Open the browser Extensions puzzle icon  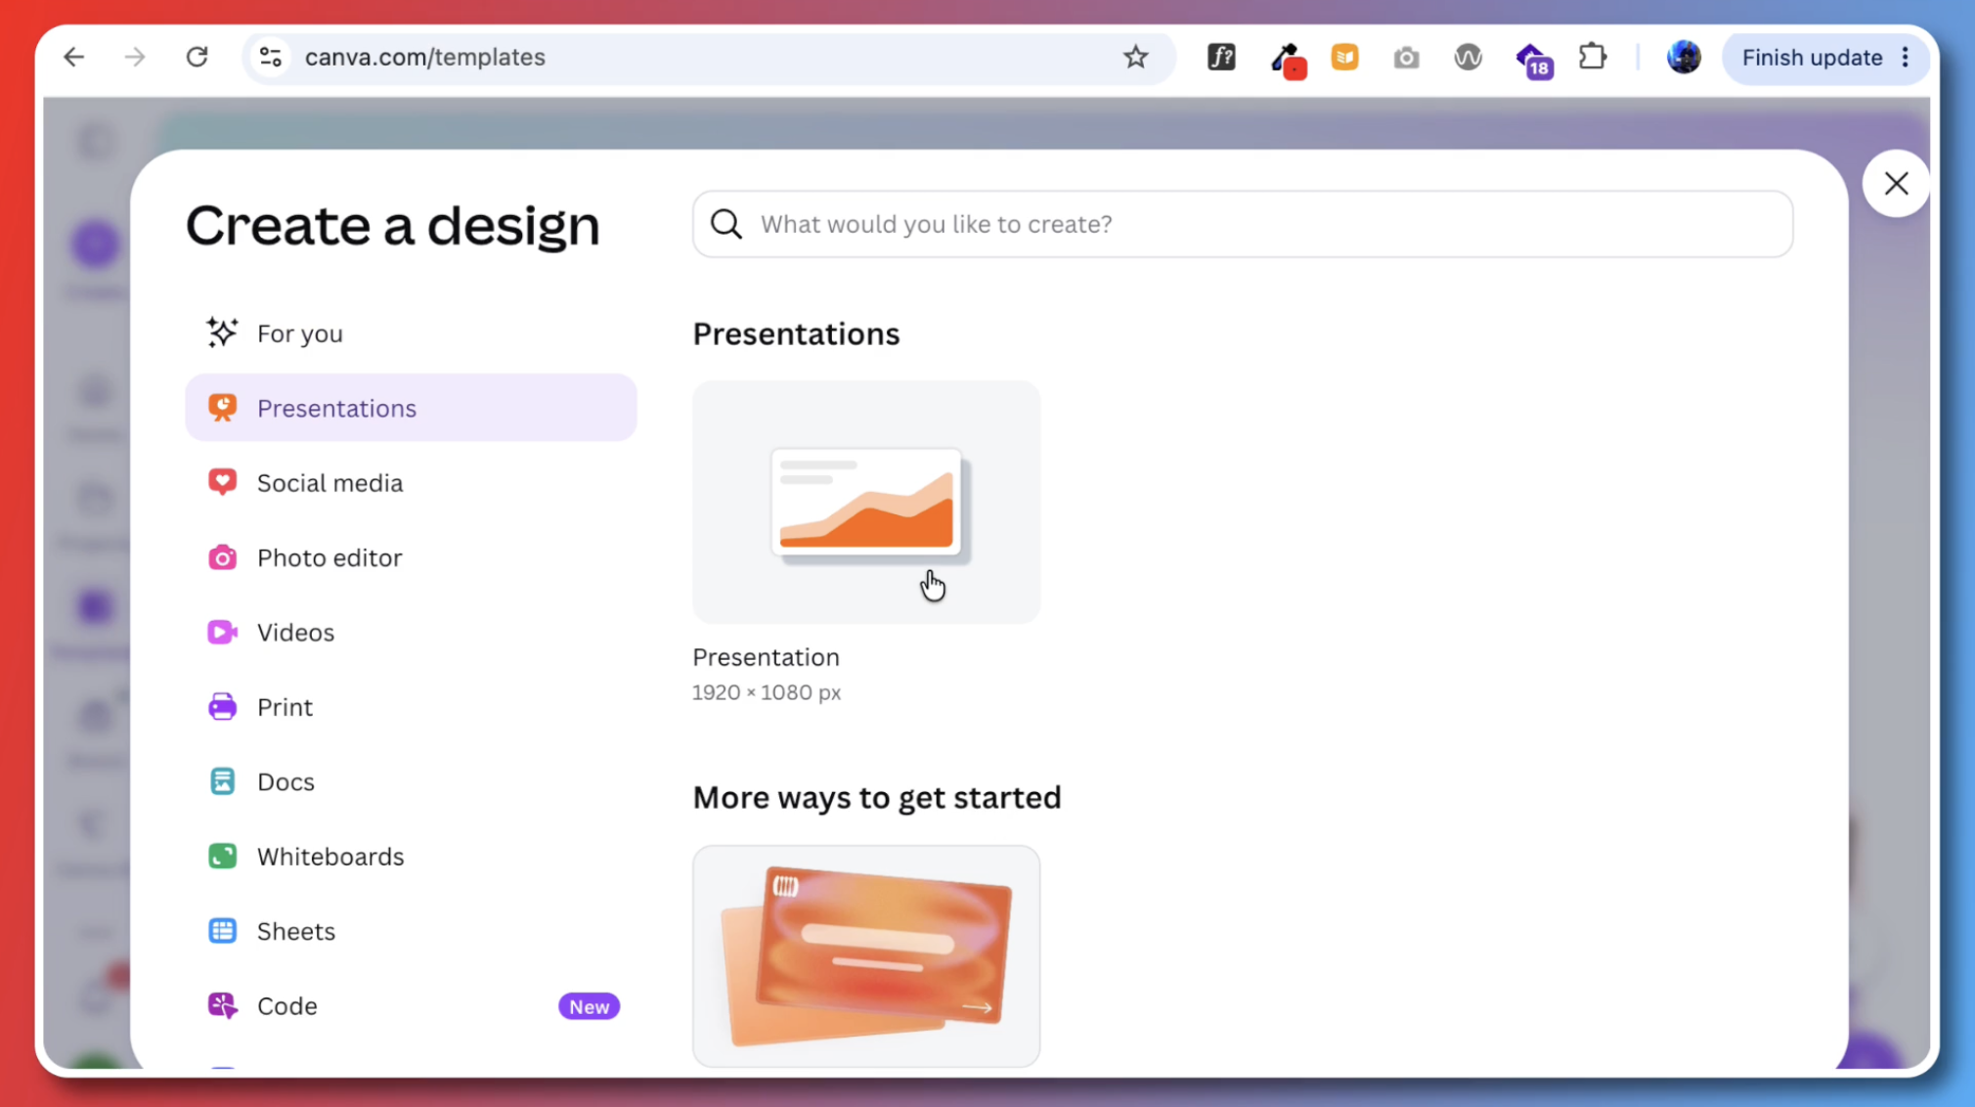tap(1593, 57)
